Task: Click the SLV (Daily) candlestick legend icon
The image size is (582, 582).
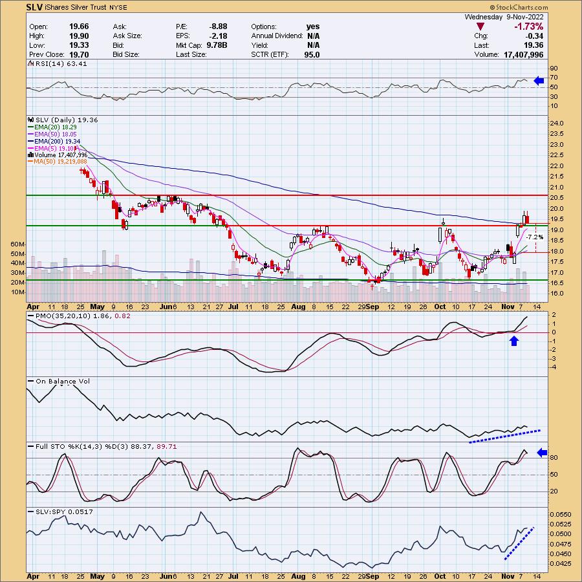Action: coord(31,120)
